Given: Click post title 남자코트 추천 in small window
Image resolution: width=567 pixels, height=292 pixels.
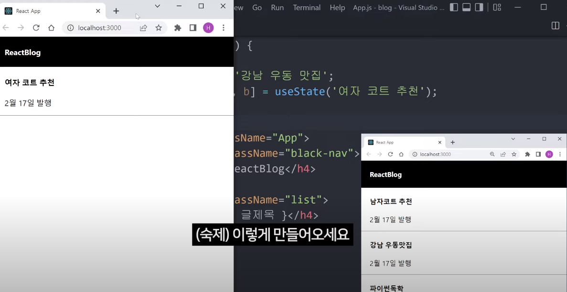Looking at the screenshot, I should pos(391,202).
